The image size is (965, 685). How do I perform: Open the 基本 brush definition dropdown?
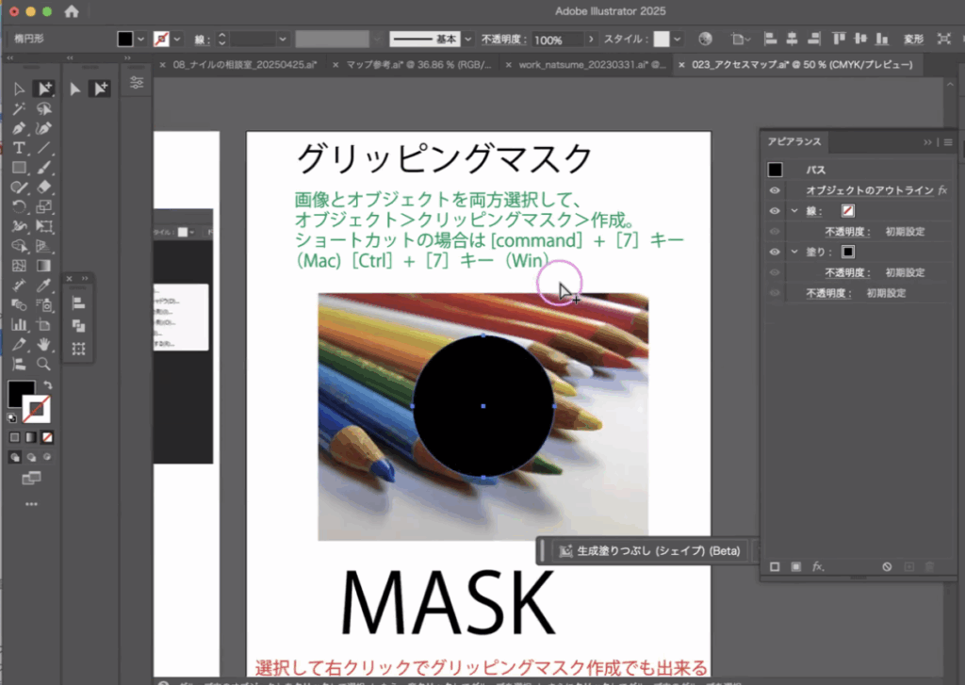[467, 40]
